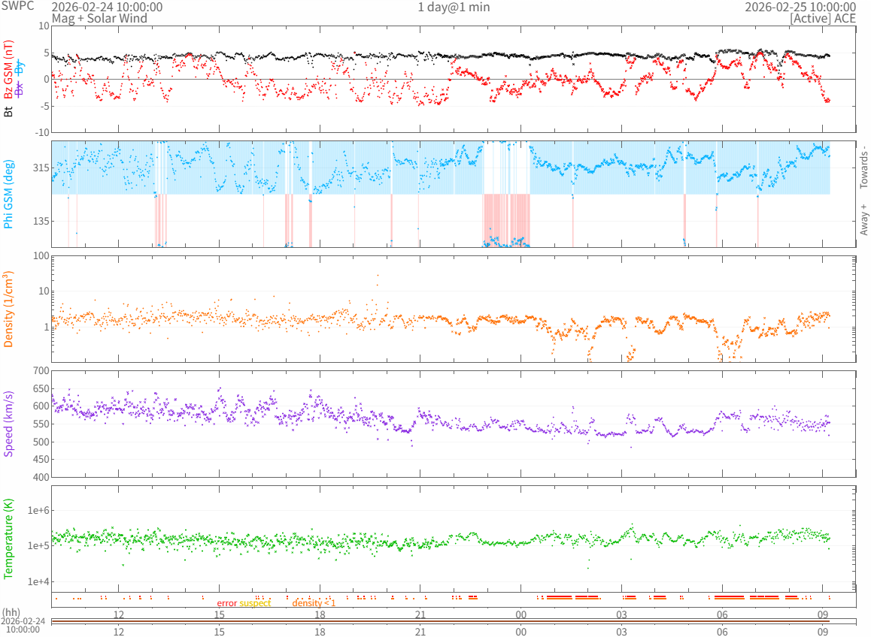Click the end timestamp 2026-02-25 10:00:00 header
Viewport: 871px width, 637px height.
tap(800, 7)
